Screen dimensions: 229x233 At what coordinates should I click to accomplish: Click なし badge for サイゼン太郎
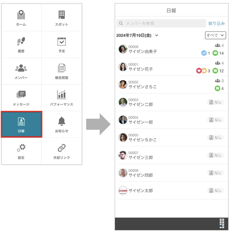point(215,190)
